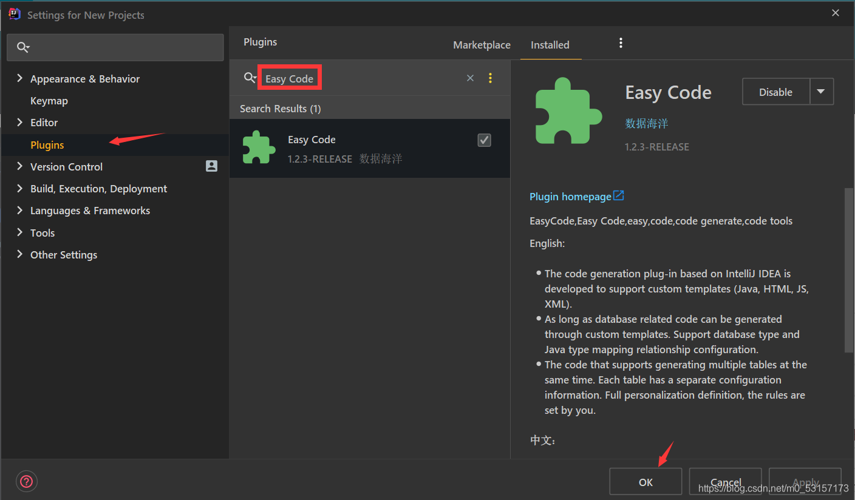Click the large Easy Code plugin logo

(568, 110)
